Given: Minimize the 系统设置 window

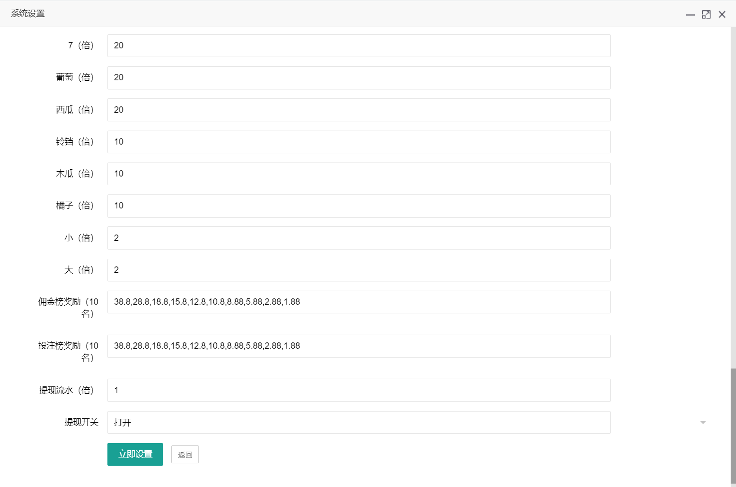Looking at the screenshot, I should point(691,15).
